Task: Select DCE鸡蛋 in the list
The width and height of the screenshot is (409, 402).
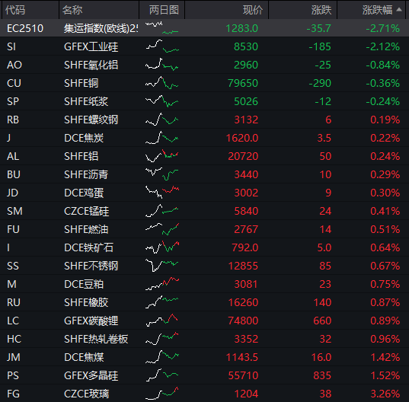Action: [x=84, y=193]
